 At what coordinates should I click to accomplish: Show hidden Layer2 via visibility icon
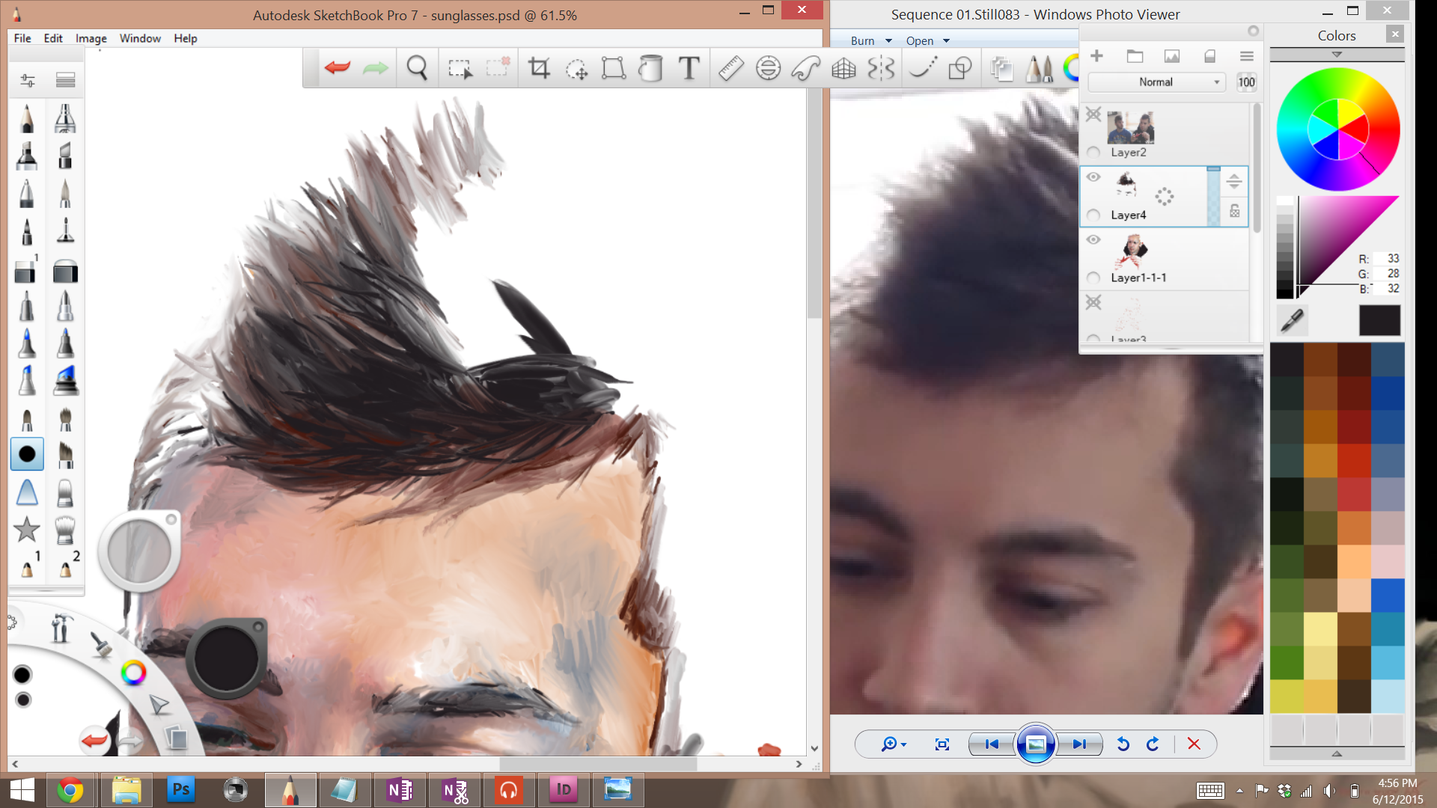pyautogui.click(x=1093, y=114)
